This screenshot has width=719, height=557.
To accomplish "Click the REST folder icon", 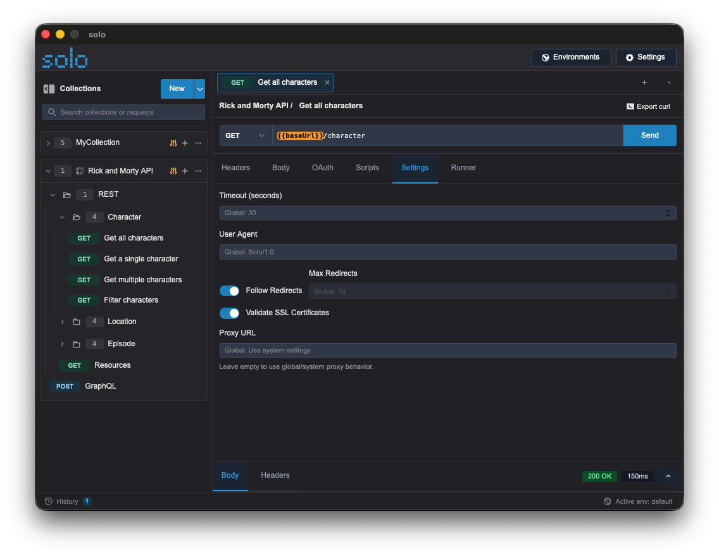I will tap(67, 195).
